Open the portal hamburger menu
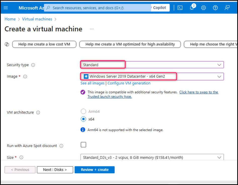Viewport: 238px width, 185px height. click(6, 8)
